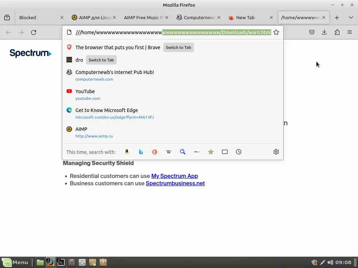This screenshot has height=268, width=358.
Task: Select Computernewb's Internet Pub Hub suggestion
Action: [x=173, y=75]
